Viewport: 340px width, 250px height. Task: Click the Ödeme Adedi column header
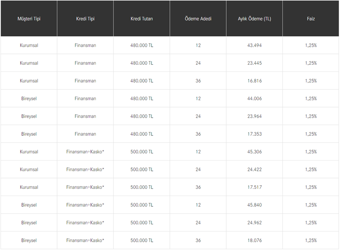pyautogui.click(x=198, y=19)
